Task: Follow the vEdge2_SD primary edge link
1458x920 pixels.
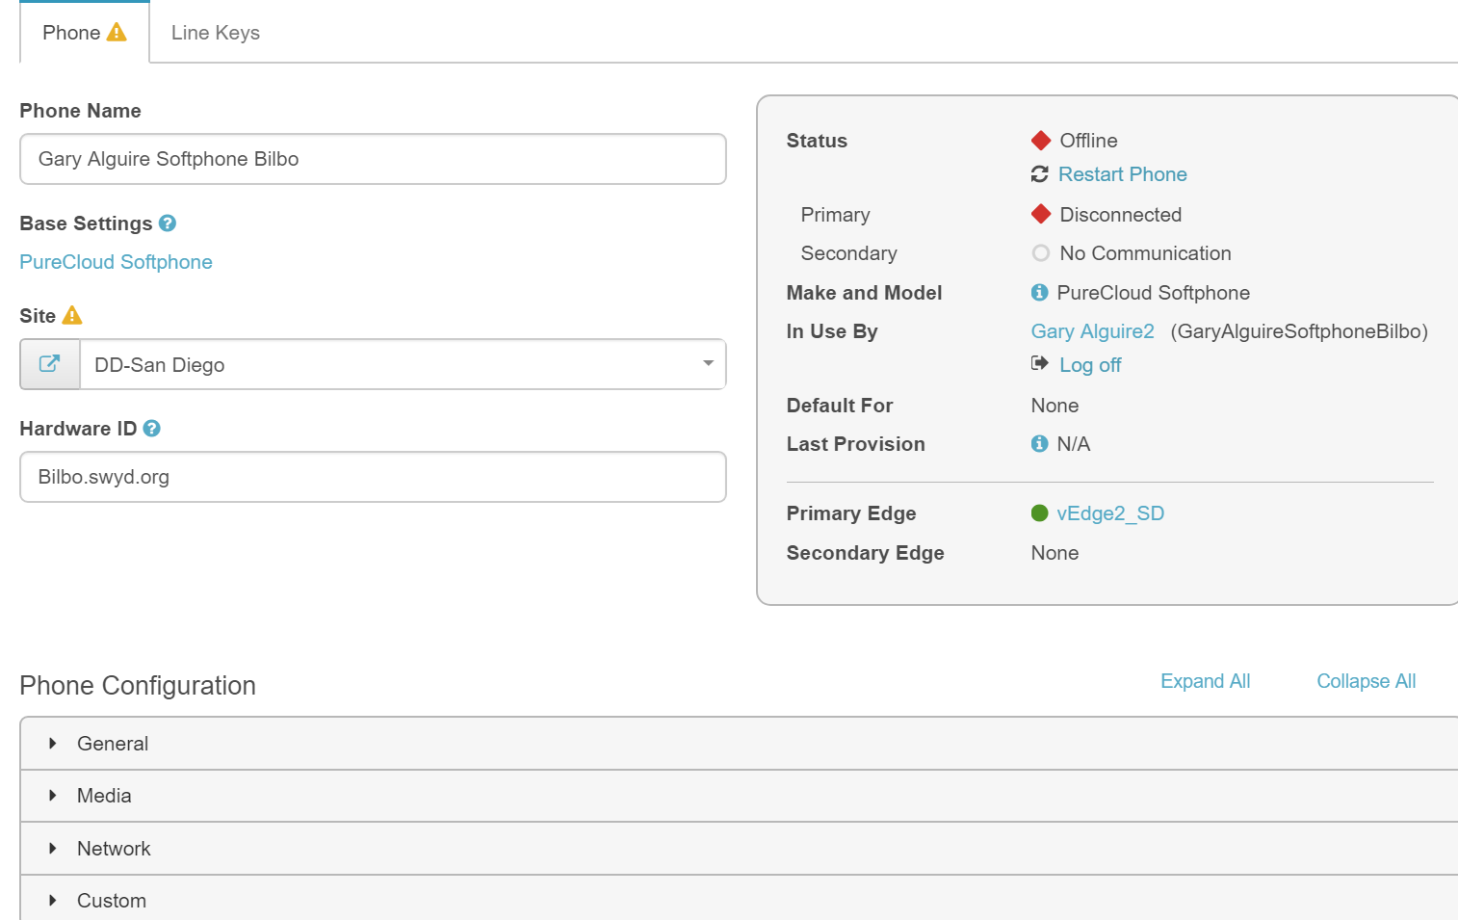Action: [1109, 513]
